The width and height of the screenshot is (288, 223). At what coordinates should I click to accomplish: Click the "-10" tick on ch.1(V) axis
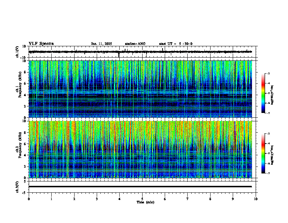pos(24,58)
